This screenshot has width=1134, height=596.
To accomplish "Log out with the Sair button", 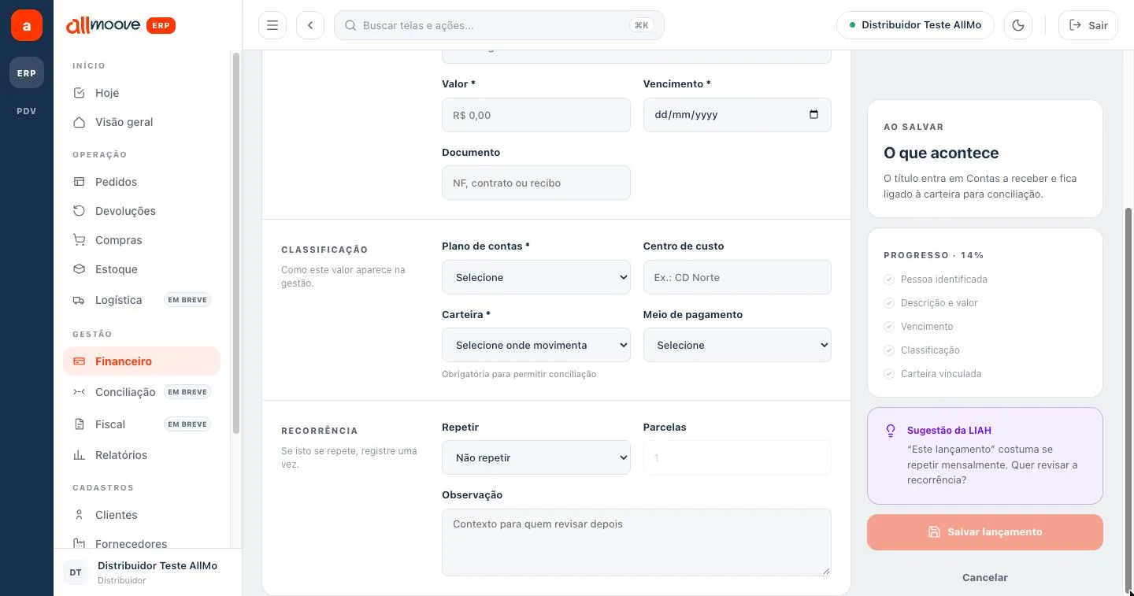I will coord(1088,25).
